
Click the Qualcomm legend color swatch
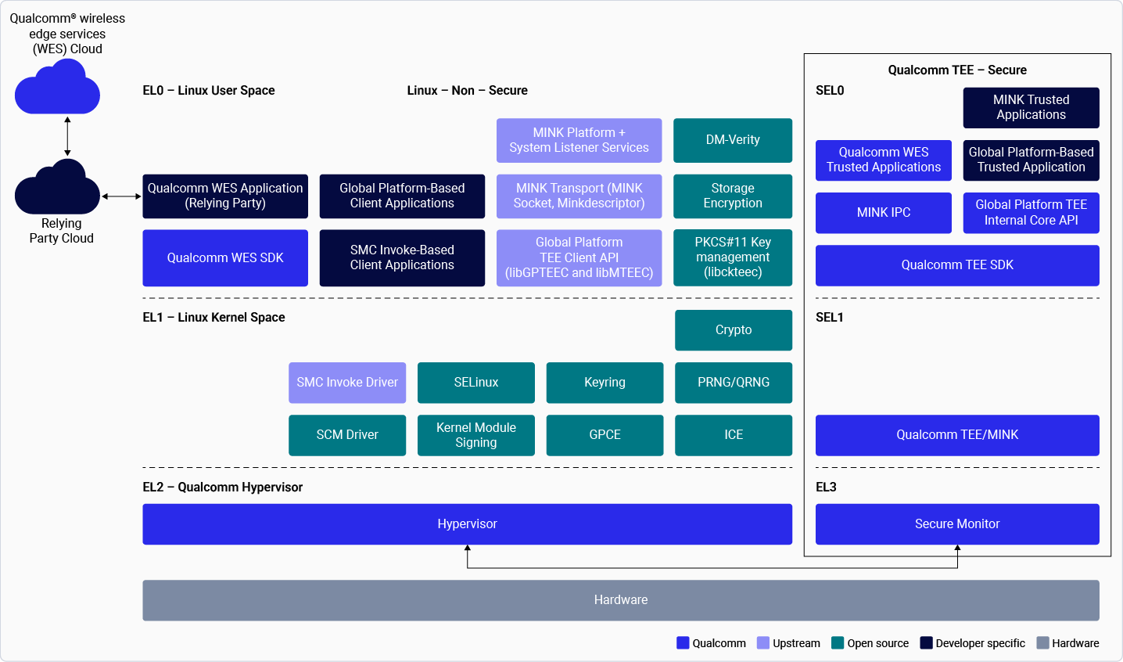(683, 643)
